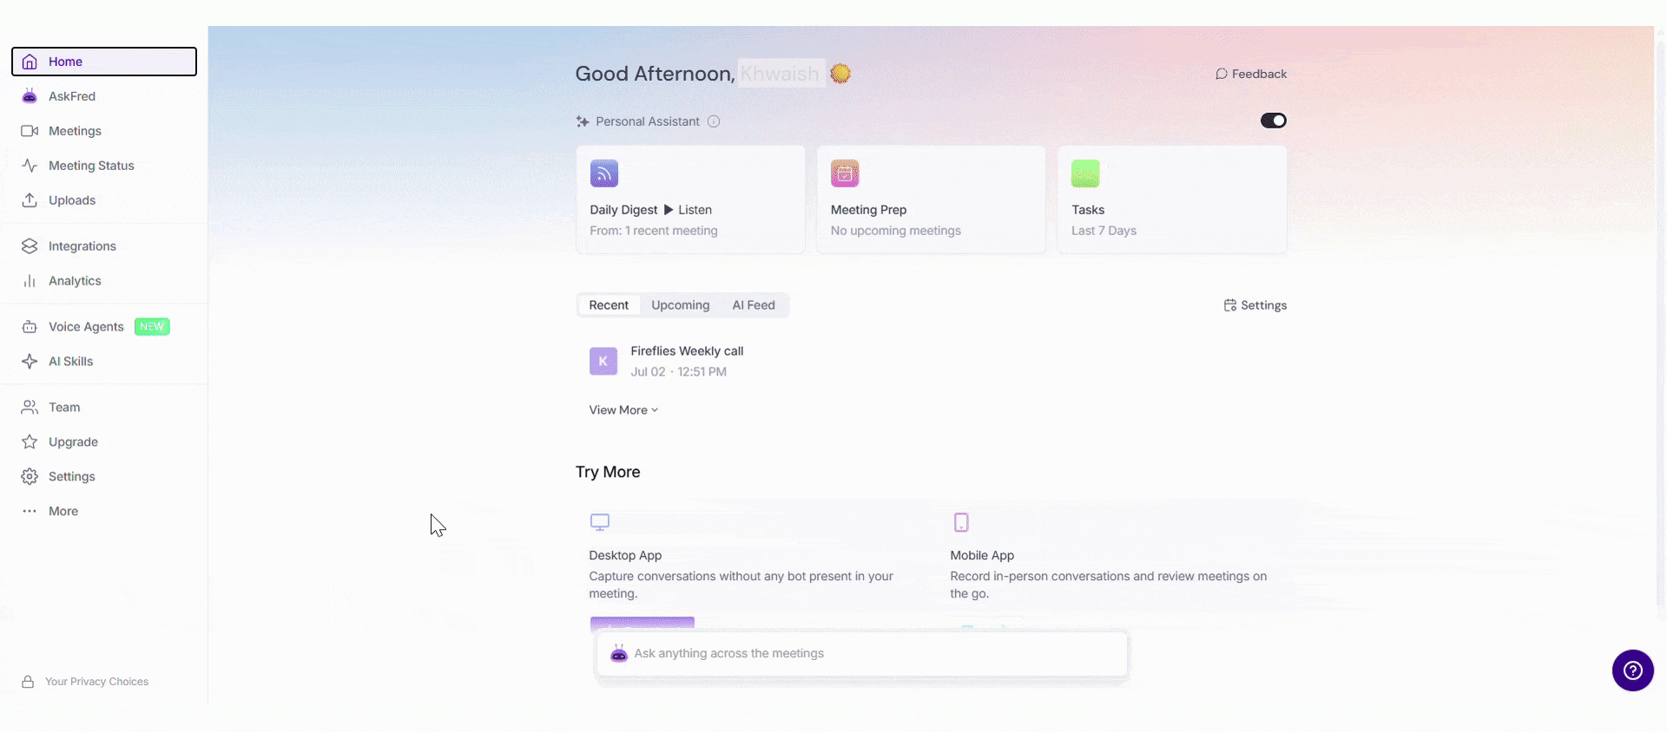Open Settings next to meeting tabs
The image size is (1667, 732).
click(x=1255, y=305)
